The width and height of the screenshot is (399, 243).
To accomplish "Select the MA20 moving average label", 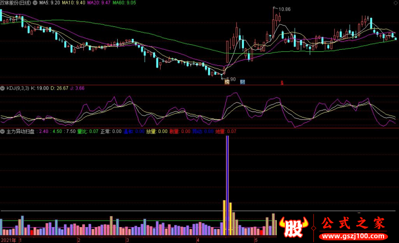I will 99,3.
